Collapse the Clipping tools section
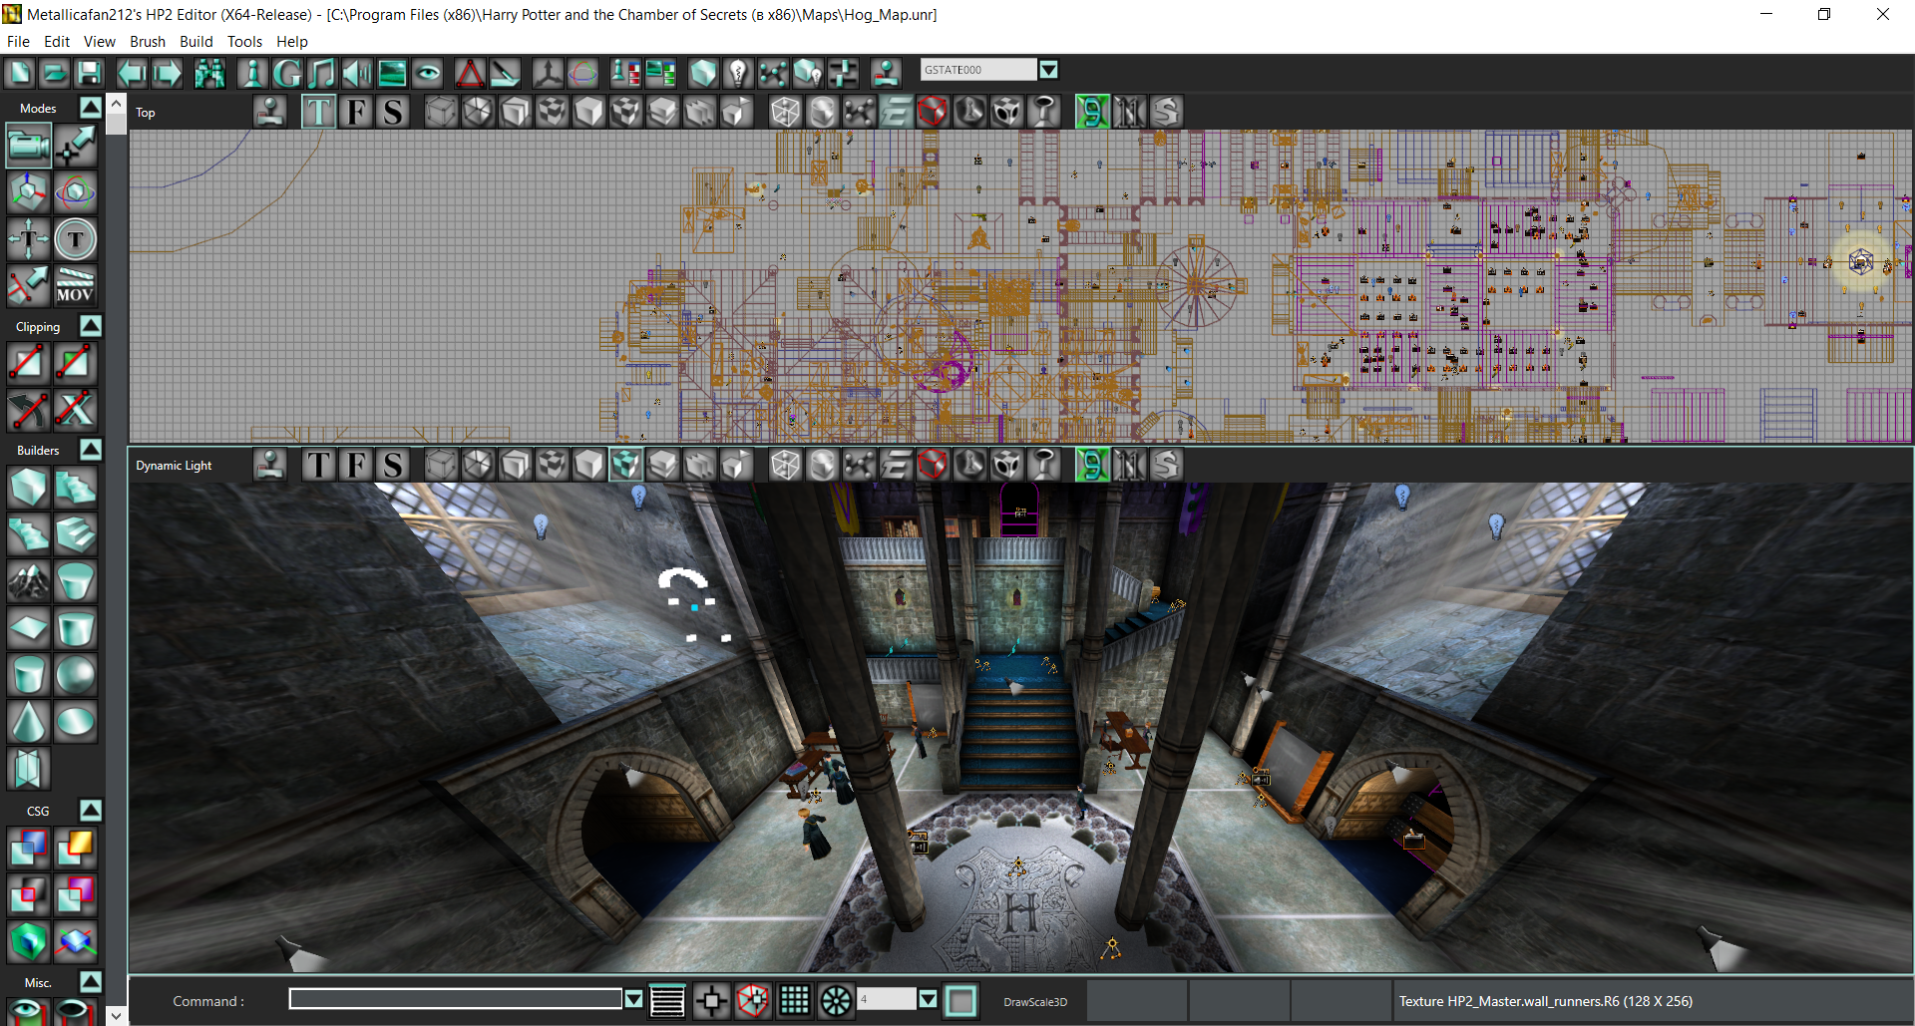 point(91,326)
